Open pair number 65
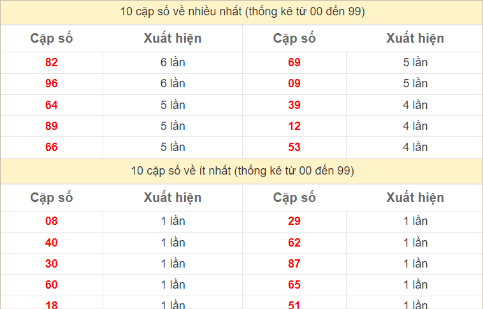 coord(294,285)
